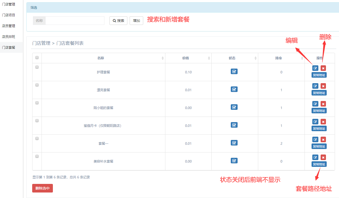339x198 pixels.
Task: Click the red delete icon for 护理套餐
Action: tap(323, 68)
